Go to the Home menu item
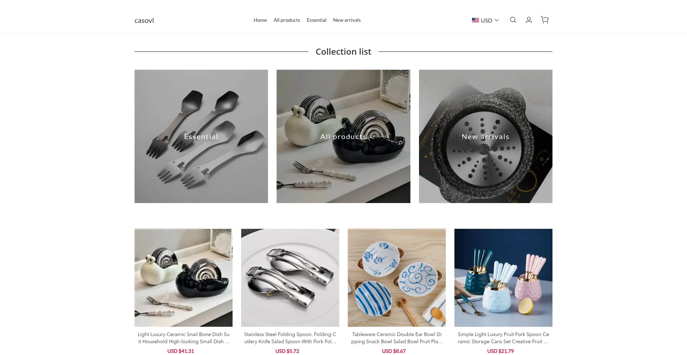Screen dimensions: 687x355 click(x=260, y=20)
